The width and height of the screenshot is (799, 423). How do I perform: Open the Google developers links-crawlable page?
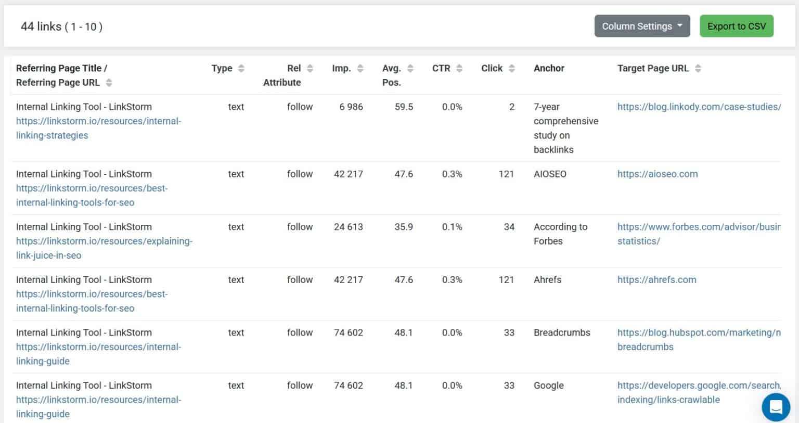(x=697, y=392)
